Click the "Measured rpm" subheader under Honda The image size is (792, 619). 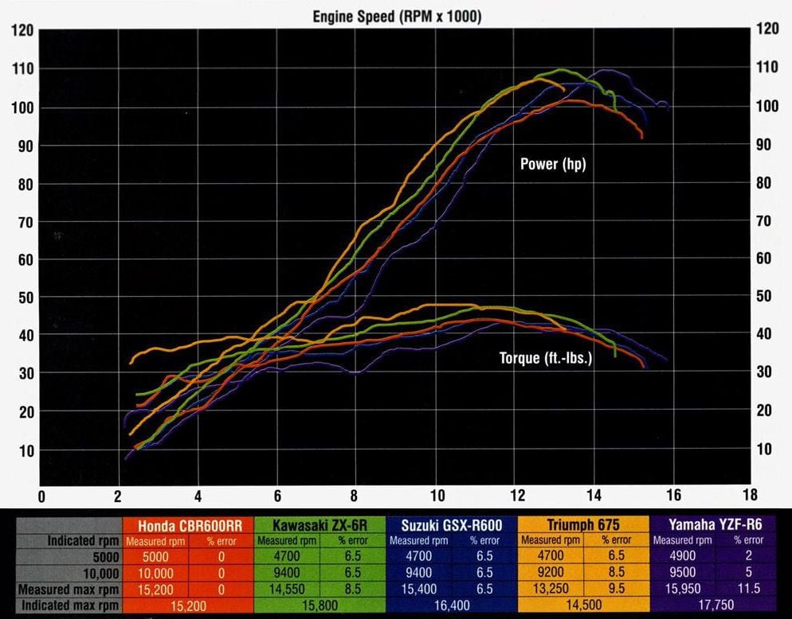[155, 541]
